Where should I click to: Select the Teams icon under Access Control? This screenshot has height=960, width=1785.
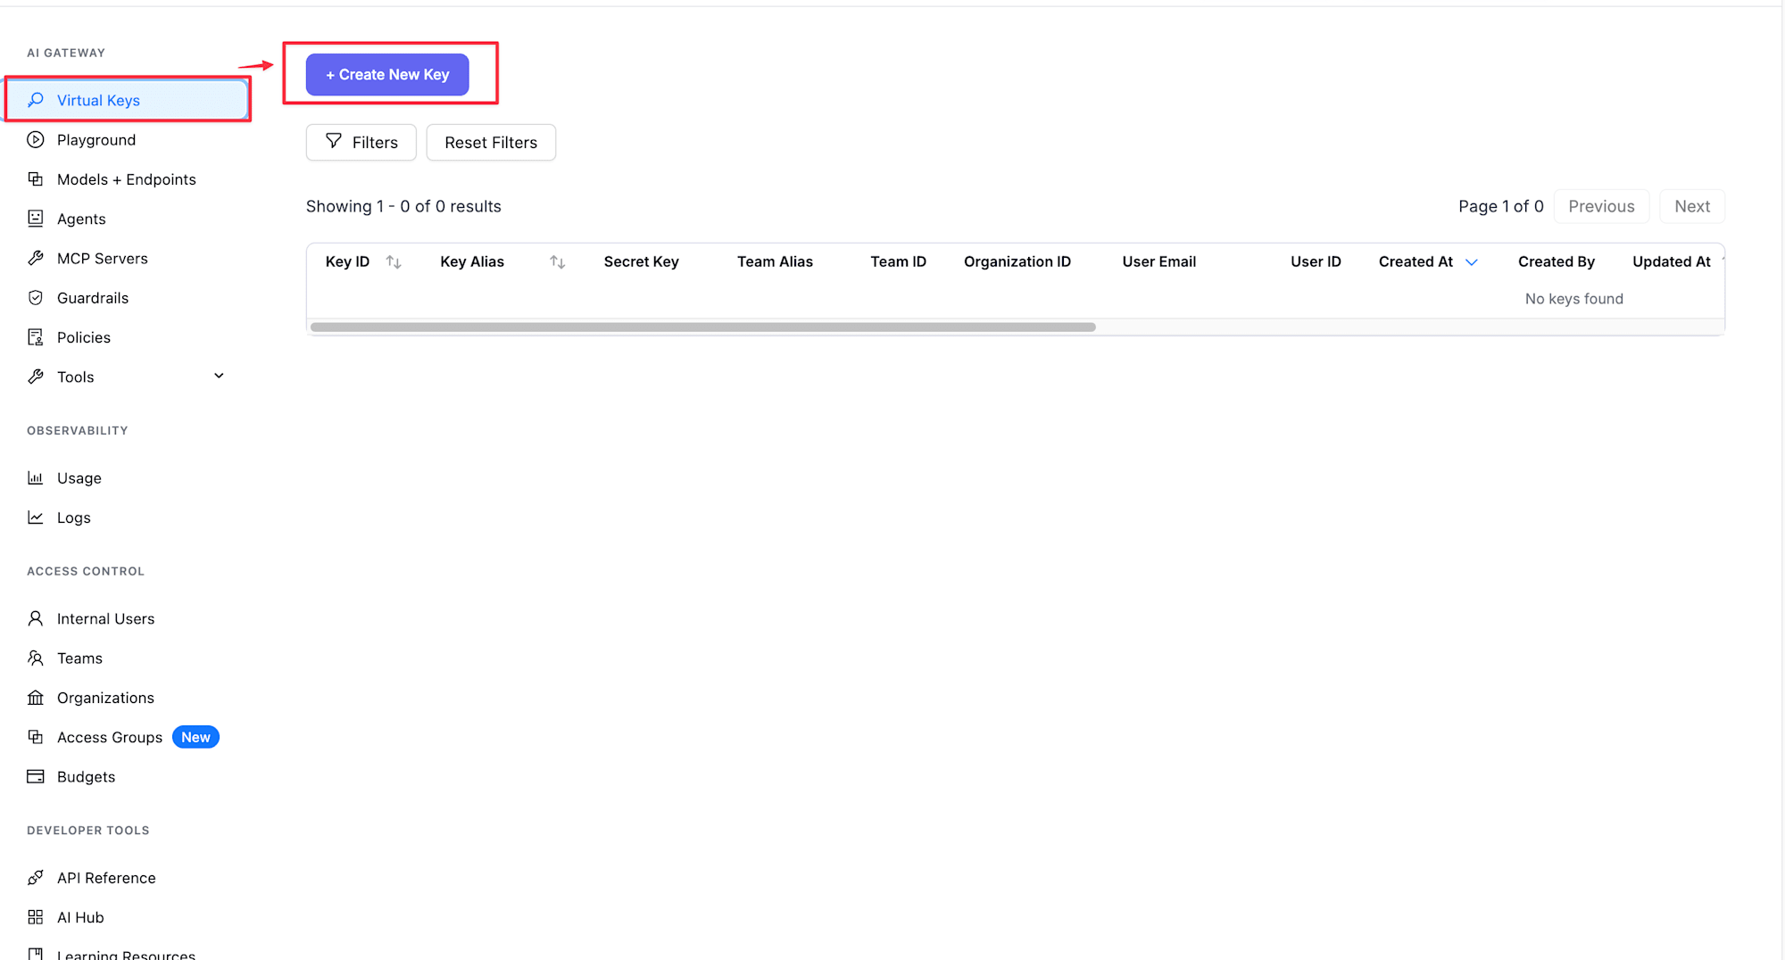click(x=36, y=658)
